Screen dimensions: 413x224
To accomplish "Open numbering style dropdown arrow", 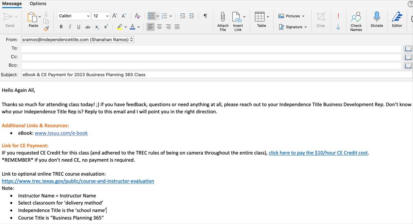I will tap(171, 16).
